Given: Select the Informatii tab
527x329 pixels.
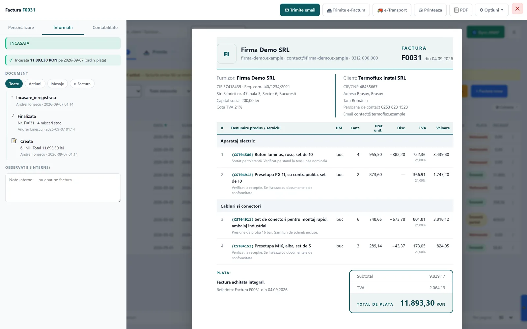Looking at the screenshot, I should point(63,28).
